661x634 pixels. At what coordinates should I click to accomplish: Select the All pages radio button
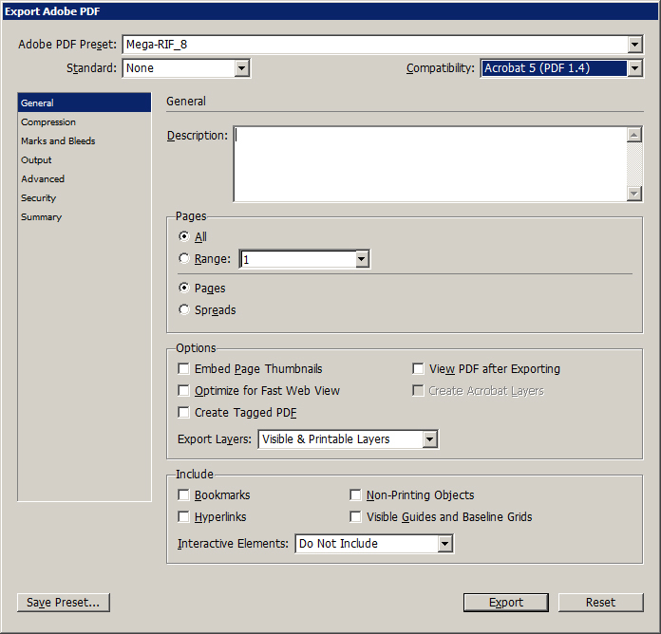tap(184, 236)
